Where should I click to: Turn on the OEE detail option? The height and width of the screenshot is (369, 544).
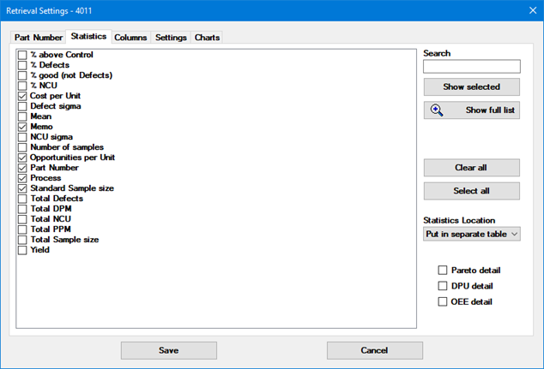443,301
